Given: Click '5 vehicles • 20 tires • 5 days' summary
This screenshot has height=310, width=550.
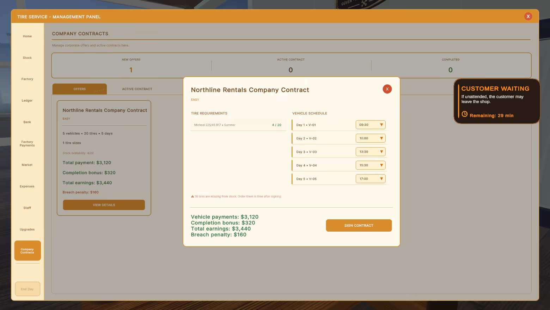Looking at the screenshot, I should [x=87, y=133].
